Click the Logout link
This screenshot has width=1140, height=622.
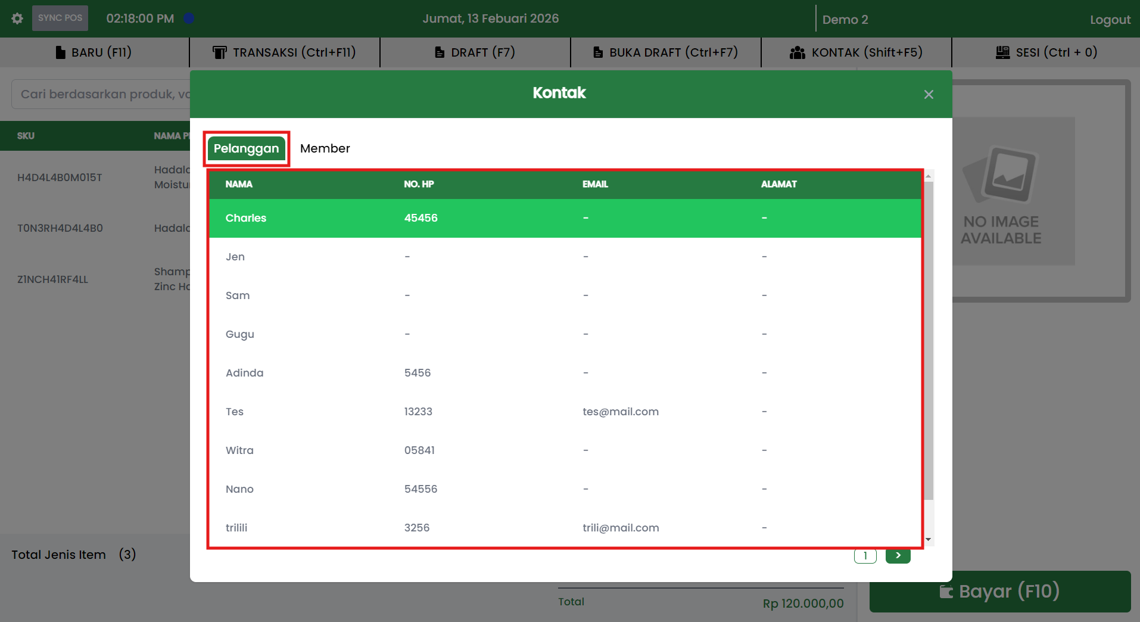[1110, 20]
